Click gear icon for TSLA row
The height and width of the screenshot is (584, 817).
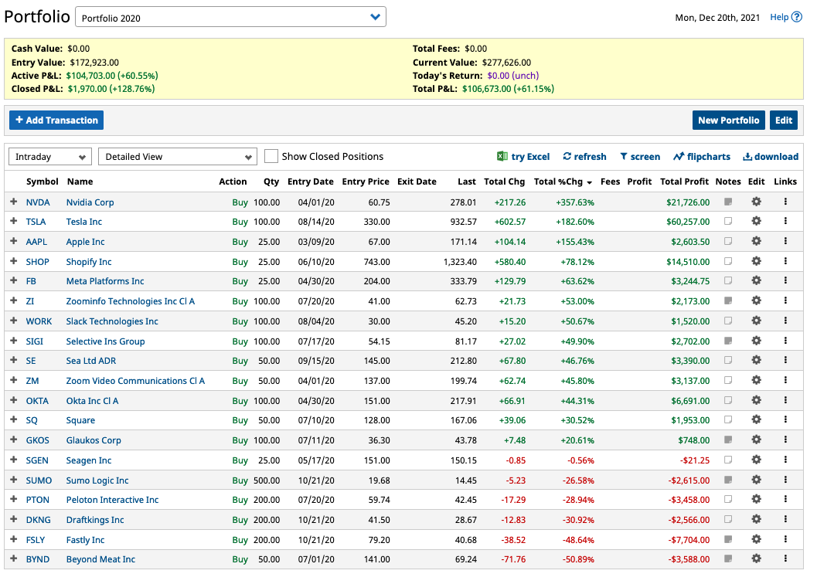pos(756,221)
